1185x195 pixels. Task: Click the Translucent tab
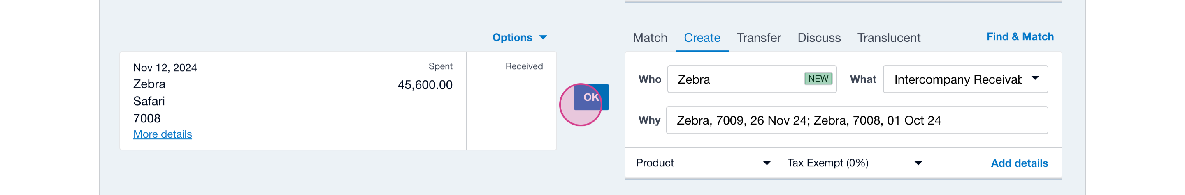pos(888,38)
